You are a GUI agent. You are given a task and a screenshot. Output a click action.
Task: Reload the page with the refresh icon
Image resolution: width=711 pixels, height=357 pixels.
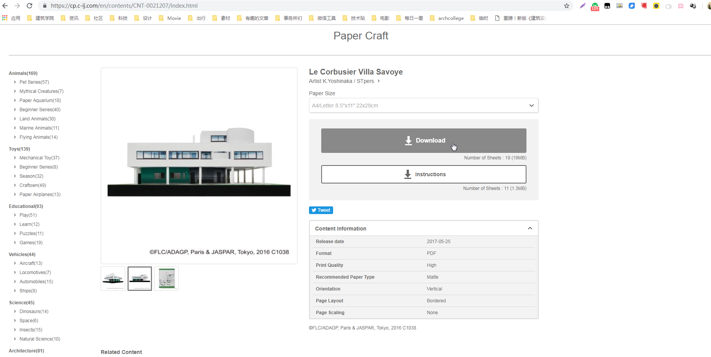[29, 6]
